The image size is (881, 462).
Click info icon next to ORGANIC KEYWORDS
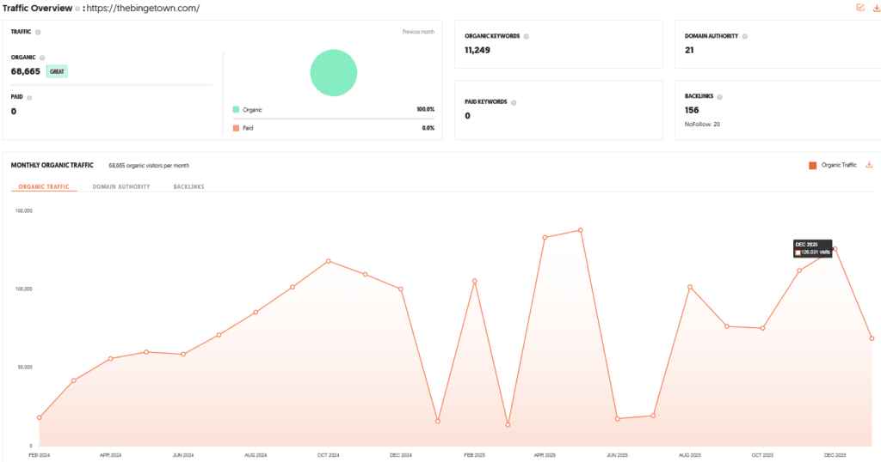pos(527,36)
